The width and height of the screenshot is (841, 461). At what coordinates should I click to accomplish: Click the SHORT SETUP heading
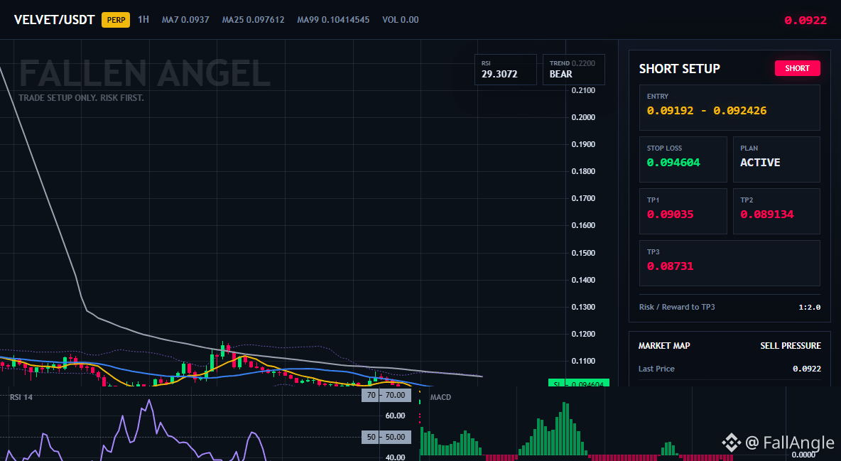click(680, 69)
